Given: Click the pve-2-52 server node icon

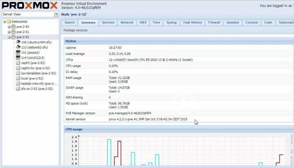Looking at the screenshot, I should [x=13, y=37].
